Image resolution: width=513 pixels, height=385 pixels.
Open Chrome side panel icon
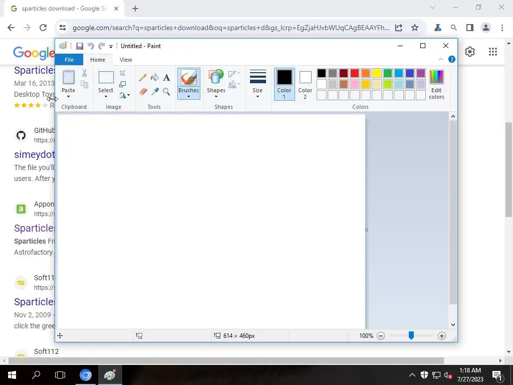470,28
